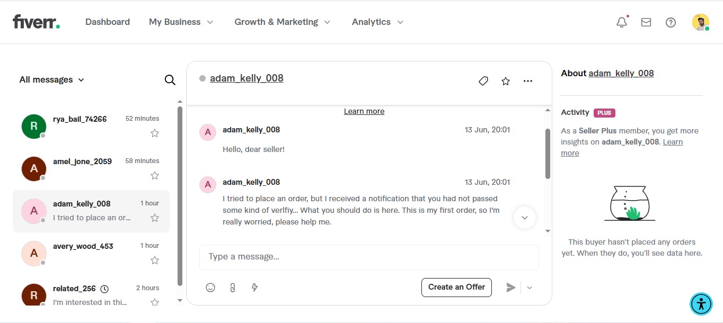The width and height of the screenshot is (723, 323).
Task: Star the rya_ball_74266 conversation
Action: 155,133
